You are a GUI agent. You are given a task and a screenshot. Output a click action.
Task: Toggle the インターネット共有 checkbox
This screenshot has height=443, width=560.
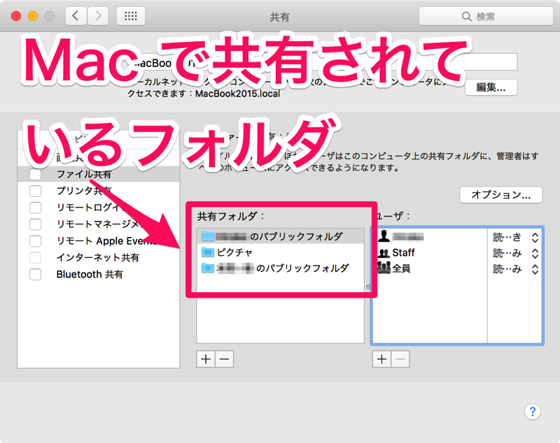36,258
